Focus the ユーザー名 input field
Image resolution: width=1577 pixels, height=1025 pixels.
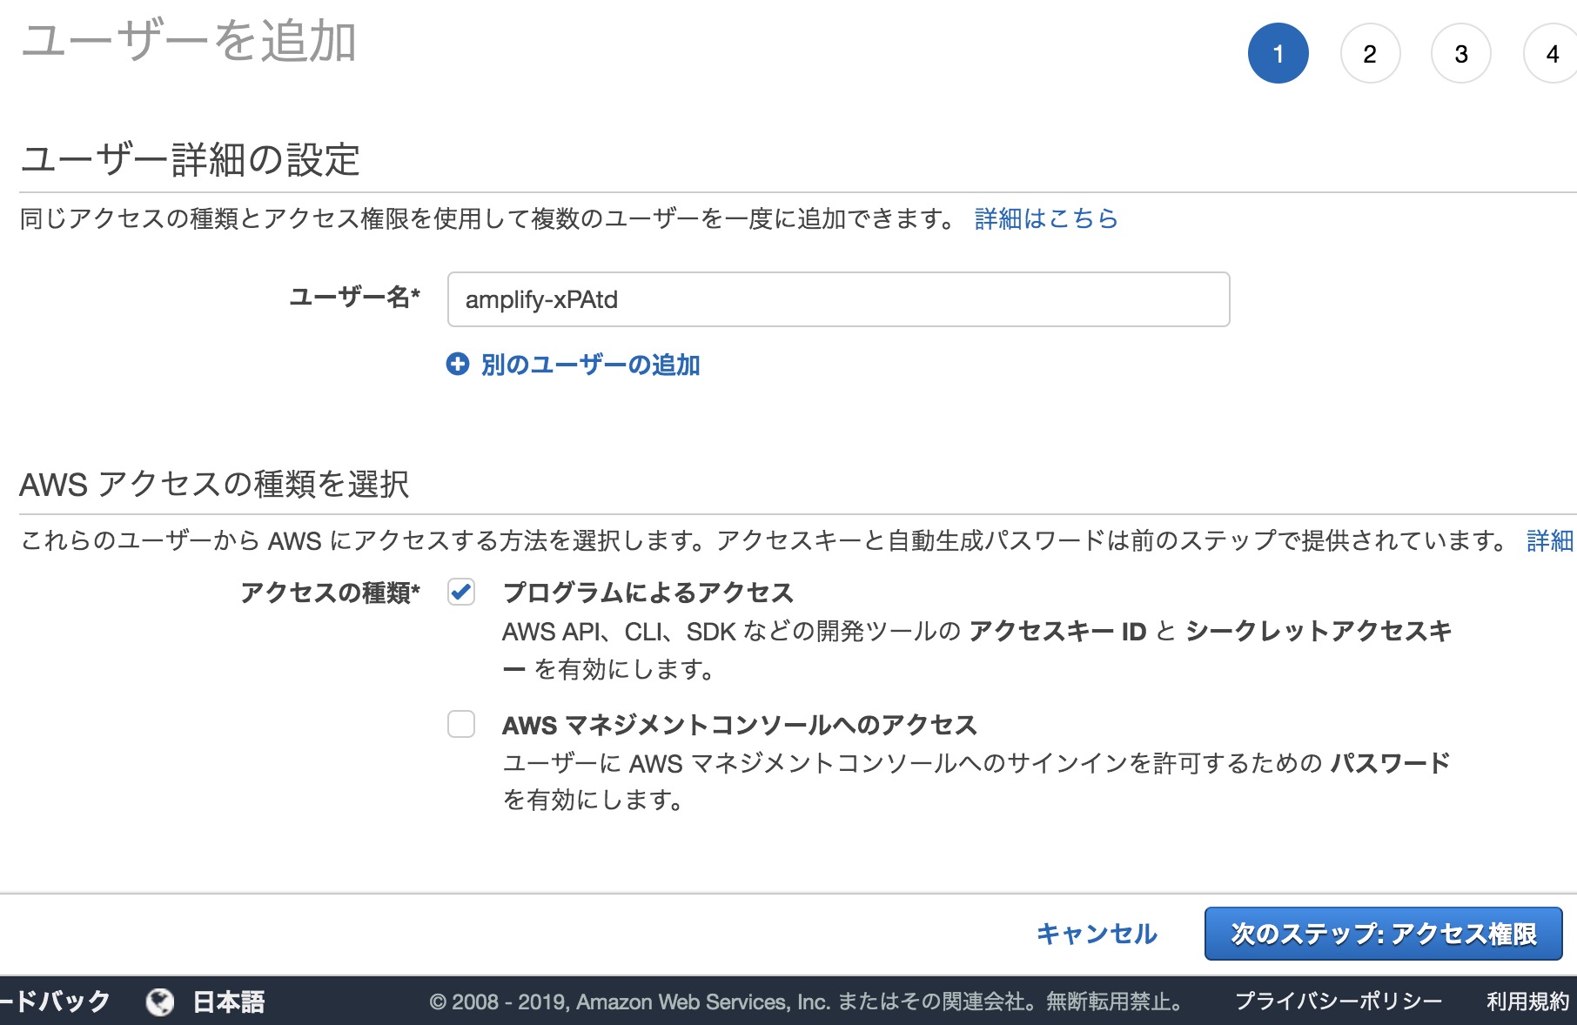click(x=838, y=299)
